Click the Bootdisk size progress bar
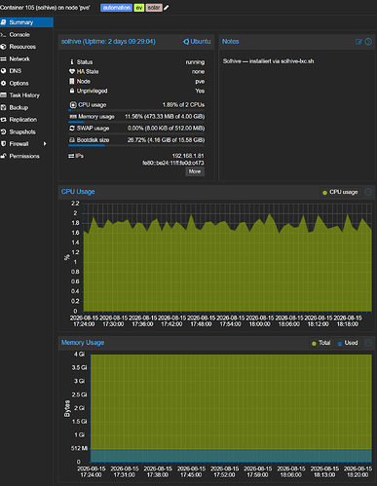This screenshot has height=486, width=377. point(136,145)
